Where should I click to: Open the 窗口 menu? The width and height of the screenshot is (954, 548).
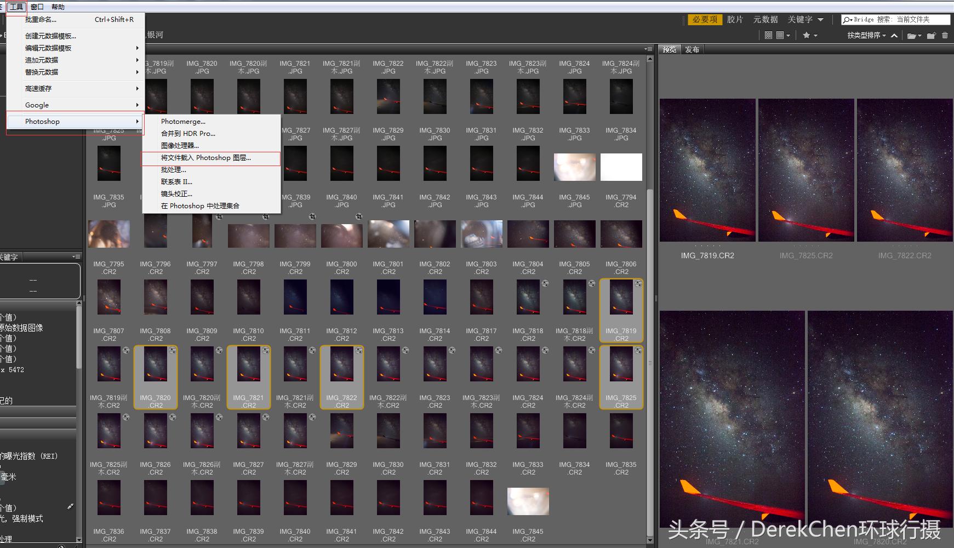(x=37, y=7)
